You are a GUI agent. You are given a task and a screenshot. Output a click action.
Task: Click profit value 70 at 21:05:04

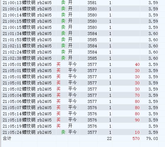(x=137, y=95)
